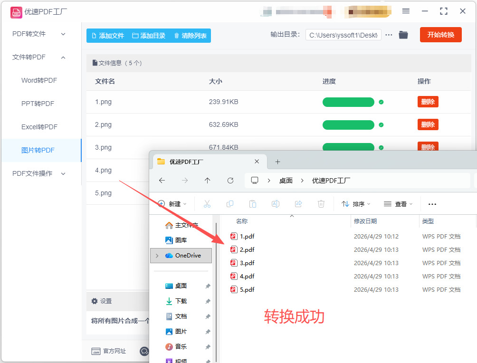This screenshot has width=477, height=363.
Task: Click the Rename icon in Explorer toolbar
Action: (276, 204)
